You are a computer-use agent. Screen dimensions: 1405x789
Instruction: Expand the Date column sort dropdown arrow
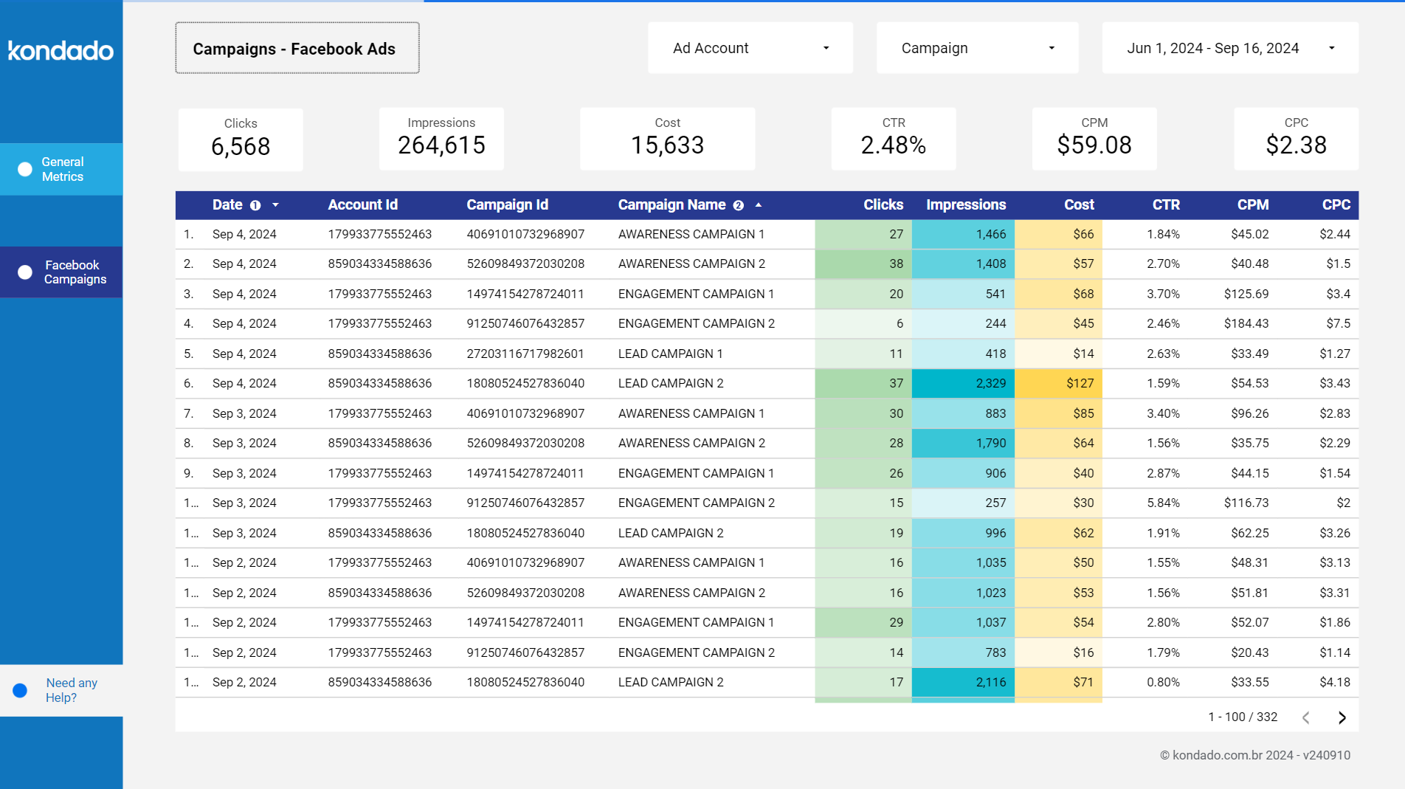(x=277, y=205)
